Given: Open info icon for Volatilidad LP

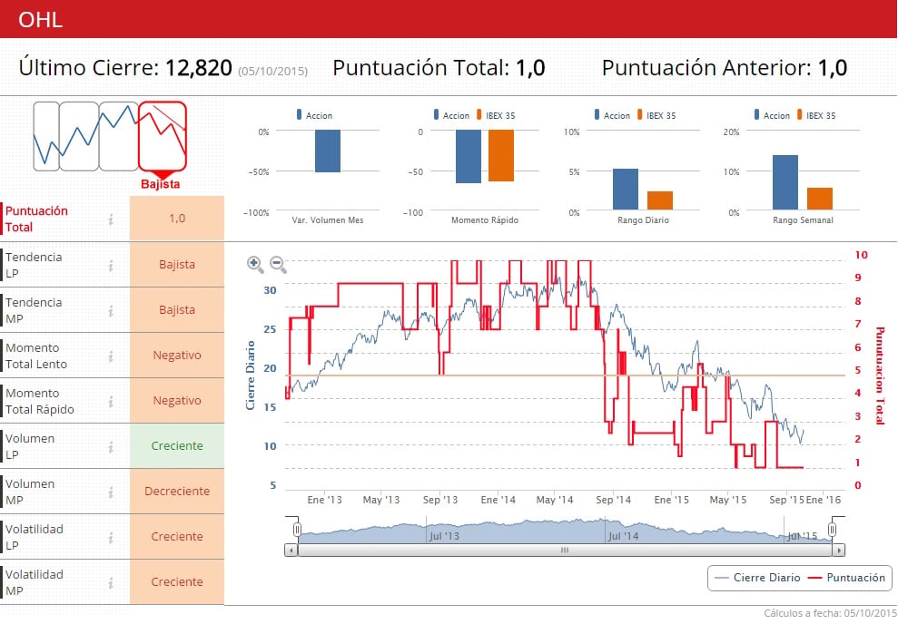Looking at the screenshot, I should click(111, 538).
